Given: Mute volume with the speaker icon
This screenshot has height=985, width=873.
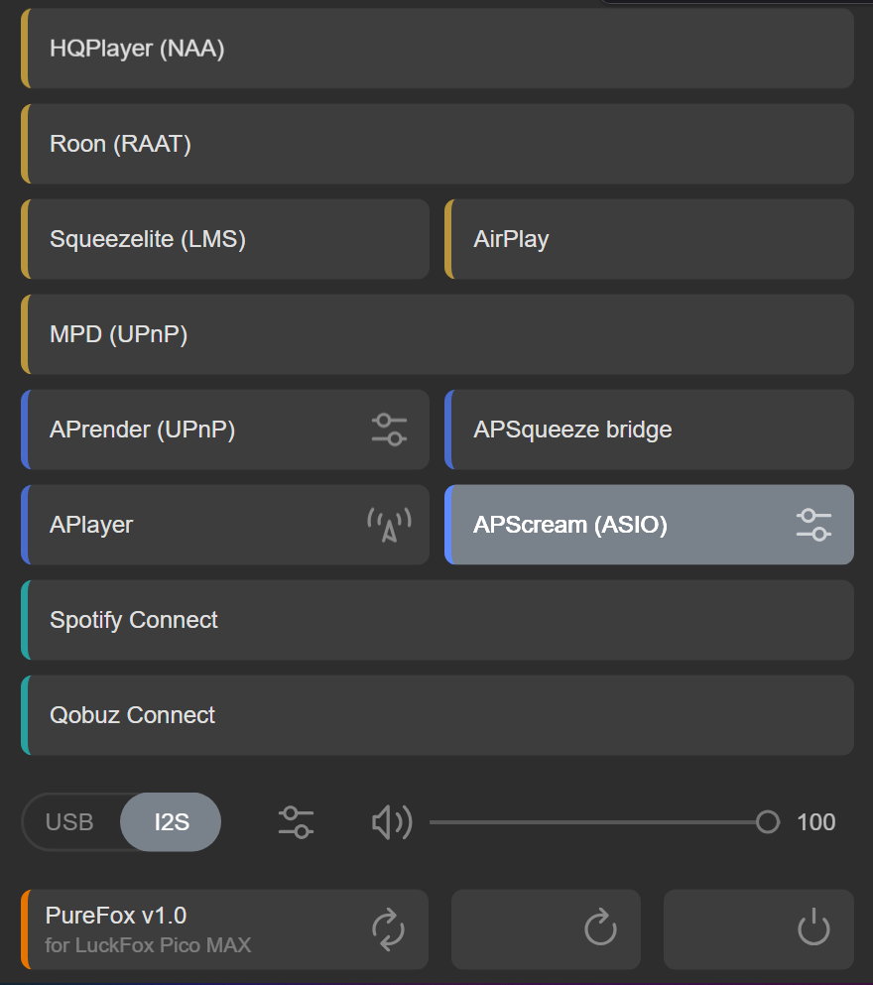Looking at the screenshot, I should 391,822.
